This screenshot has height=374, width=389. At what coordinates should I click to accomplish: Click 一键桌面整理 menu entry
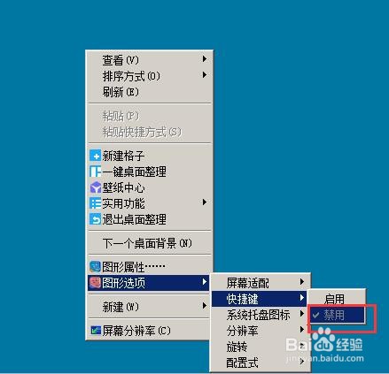coord(150,172)
